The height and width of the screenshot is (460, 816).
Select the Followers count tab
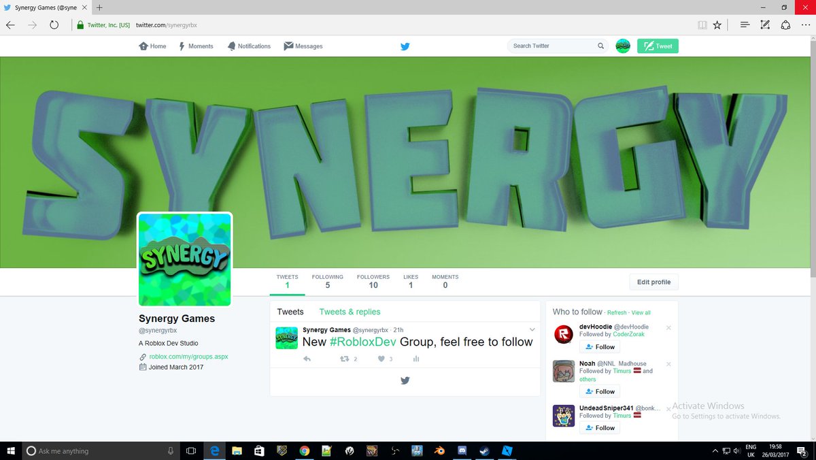[373, 282]
